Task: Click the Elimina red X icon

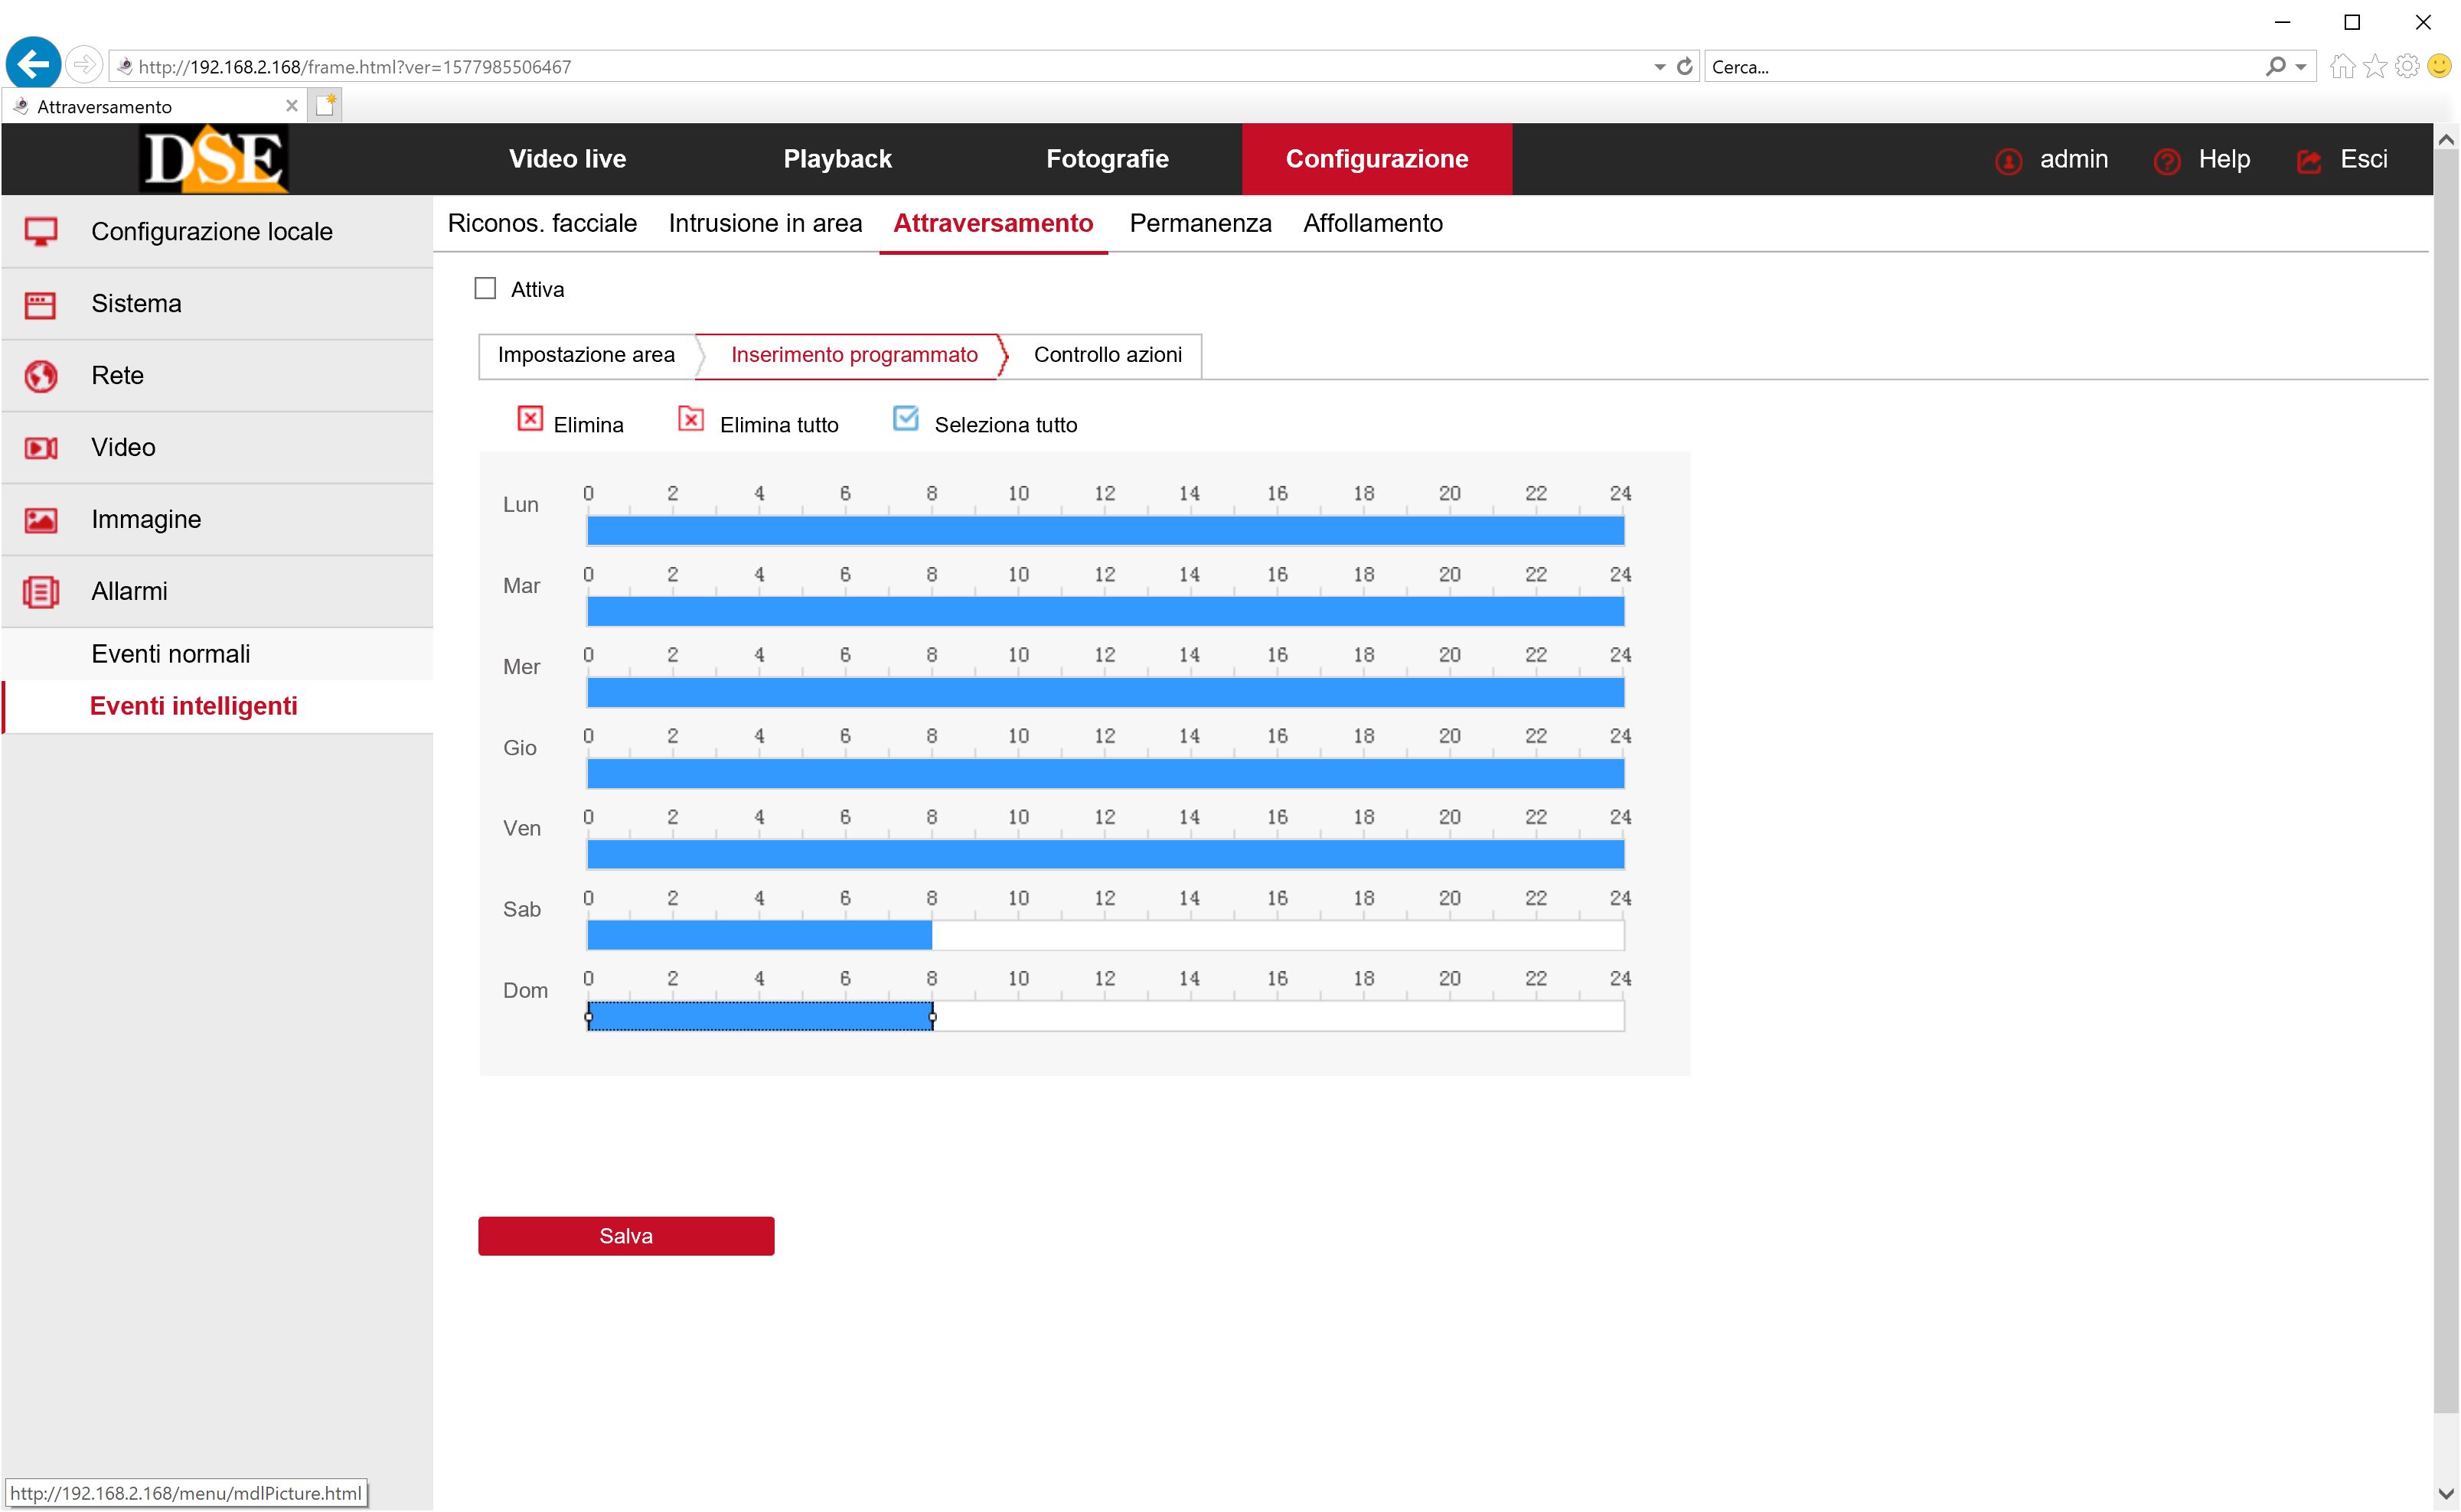Action: (529, 419)
